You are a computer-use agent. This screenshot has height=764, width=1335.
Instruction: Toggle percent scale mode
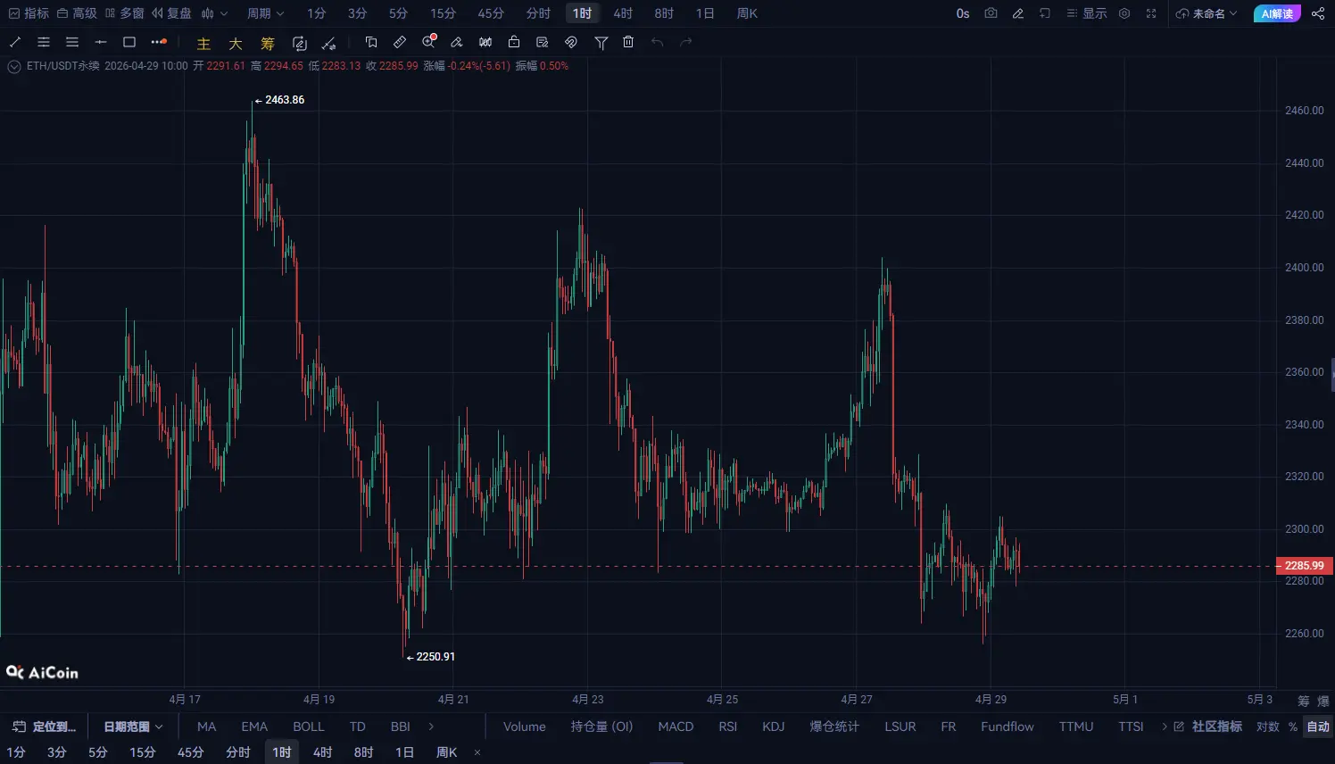(x=1292, y=727)
